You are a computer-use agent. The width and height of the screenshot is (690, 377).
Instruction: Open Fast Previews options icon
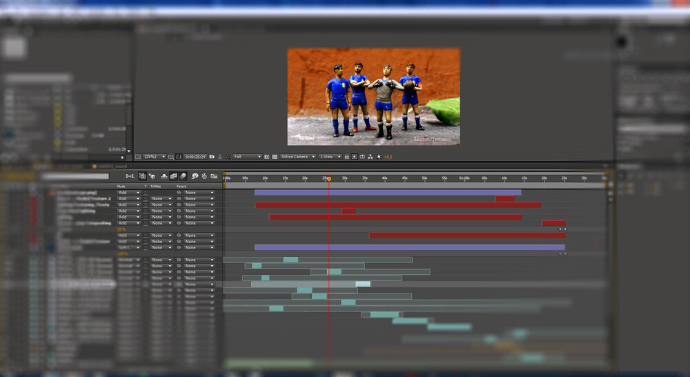pyautogui.click(x=354, y=157)
